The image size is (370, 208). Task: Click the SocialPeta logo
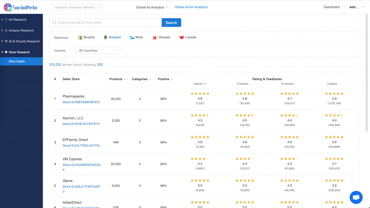click(x=21, y=7)
